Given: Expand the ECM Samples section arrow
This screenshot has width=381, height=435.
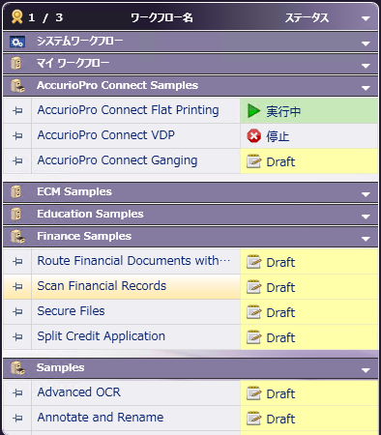Looking at the screenshot, I should (x=366, y=194).
